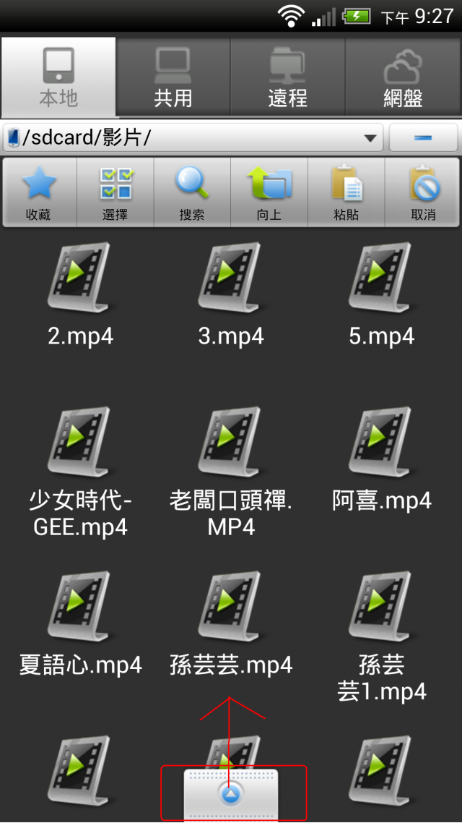Open the 3.mp4 video icon
Image resolution: width=462 pixels, height=823 pixels.
pyautogui.click(x=230, y=276)
